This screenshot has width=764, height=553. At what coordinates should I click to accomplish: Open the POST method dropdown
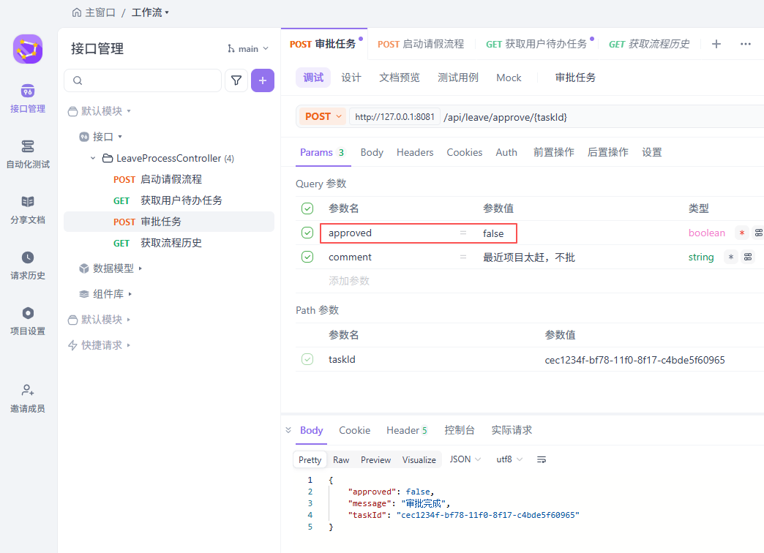coord(322,116)
